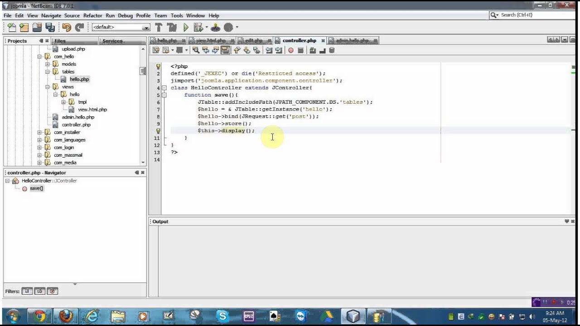Collapse HelloController node in Navigator
Screen dimensions: 580x326
[x=8, y=181]
